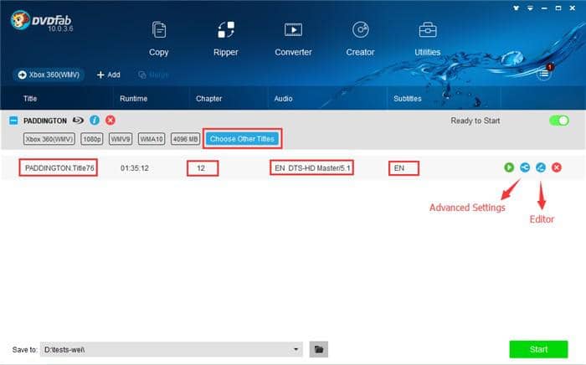This screenshot has width=586, height=365.
Task: Browse output folder with folder icon
Action: pyautogui.click(x=319, y=349)
